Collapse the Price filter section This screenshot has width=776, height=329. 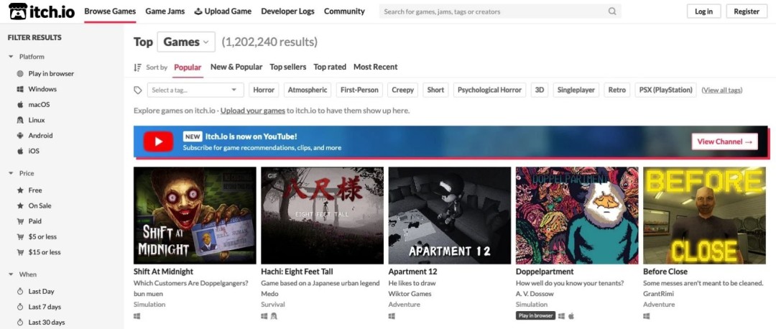click(11, 174)
